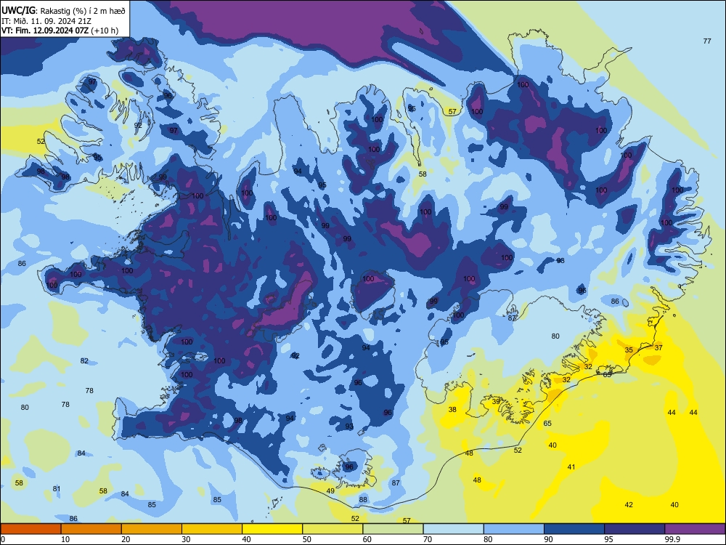Click the legend label '30'
Viewport: 726px width, 545px height.
pos(186,539)
